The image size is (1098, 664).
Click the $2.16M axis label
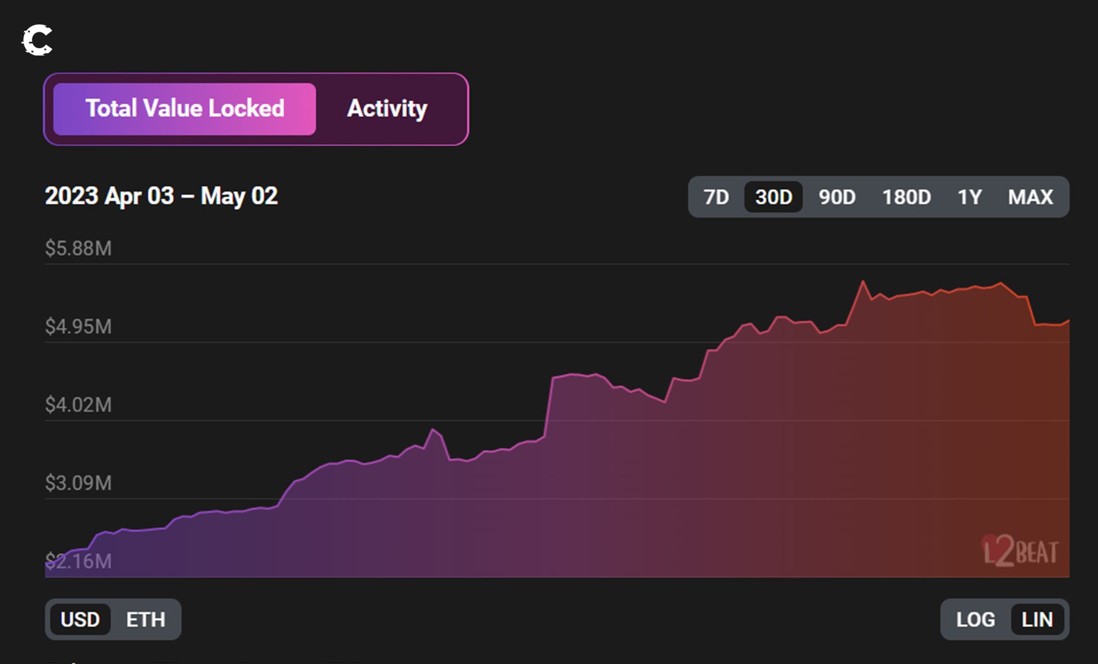[x=78, y=561]
